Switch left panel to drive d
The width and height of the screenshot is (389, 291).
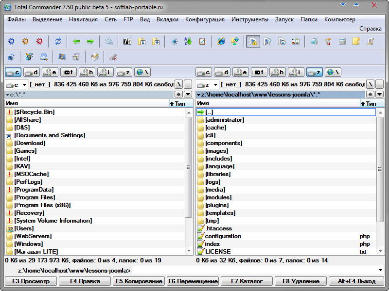pyautogui.click(x=32, y=72)
